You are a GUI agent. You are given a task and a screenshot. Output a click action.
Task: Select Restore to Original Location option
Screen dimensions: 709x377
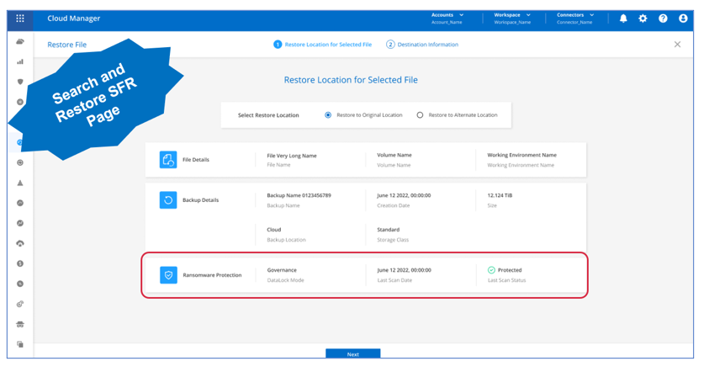328,115
